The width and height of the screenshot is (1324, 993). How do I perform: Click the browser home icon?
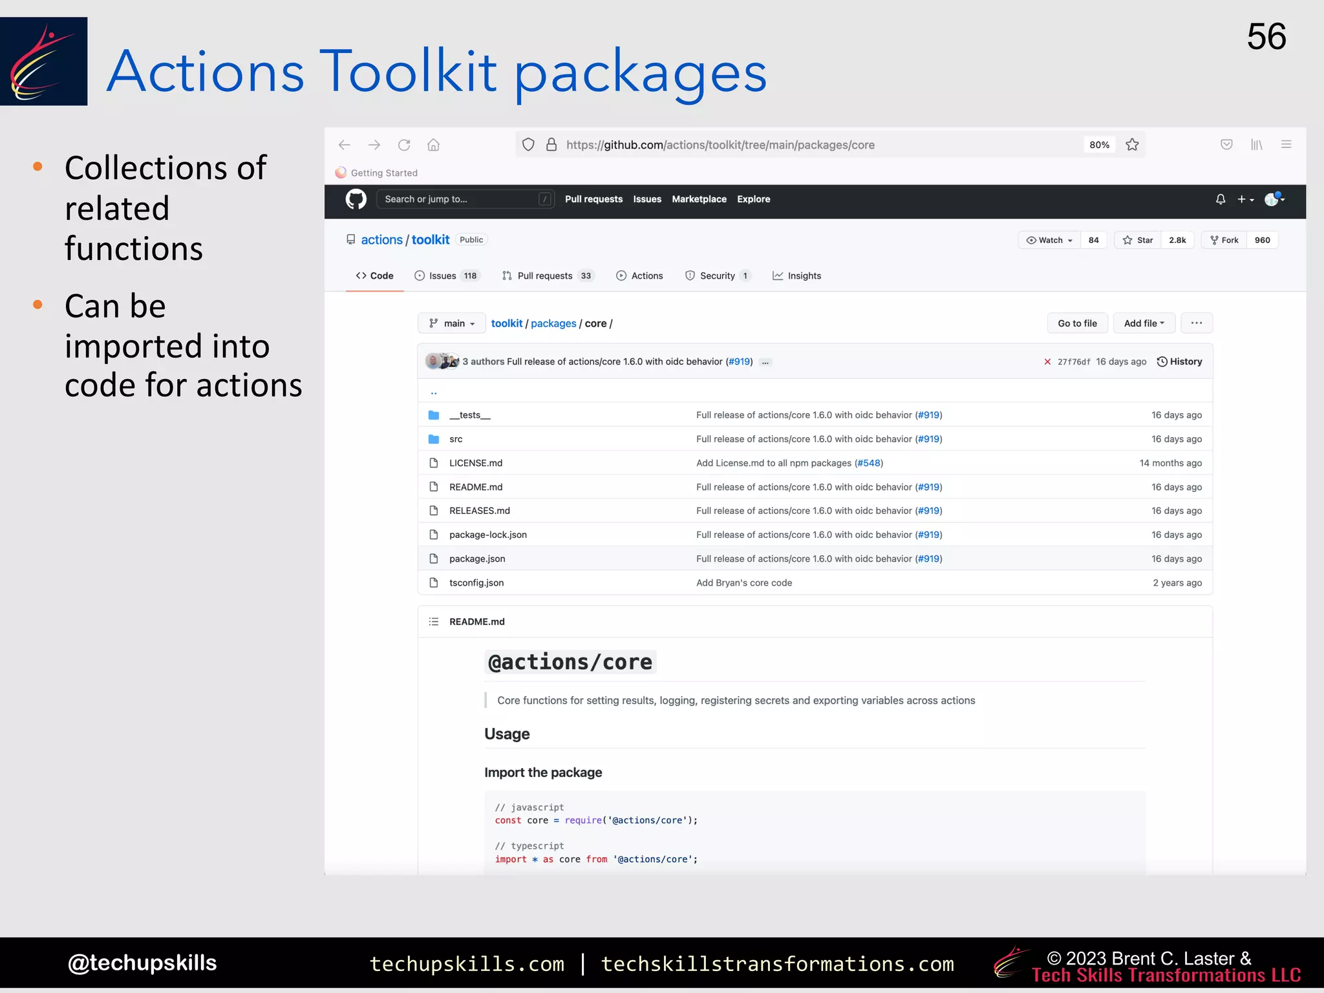[433, 145]
